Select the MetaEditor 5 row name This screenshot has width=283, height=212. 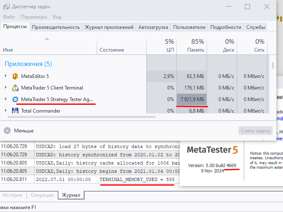(x=35, y=76)
